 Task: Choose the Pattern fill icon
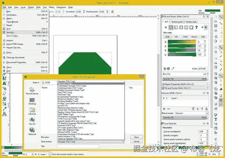pyautogui.click(x=186, y=27)
